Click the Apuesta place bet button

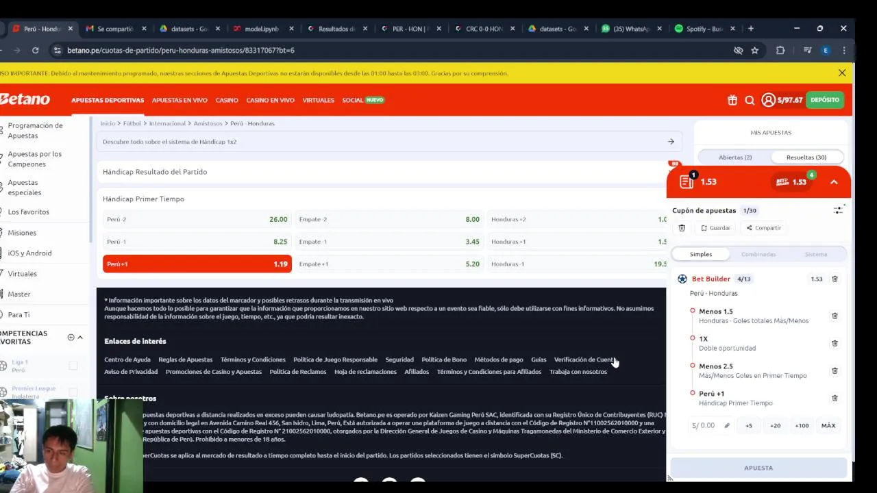coord(758,468)
